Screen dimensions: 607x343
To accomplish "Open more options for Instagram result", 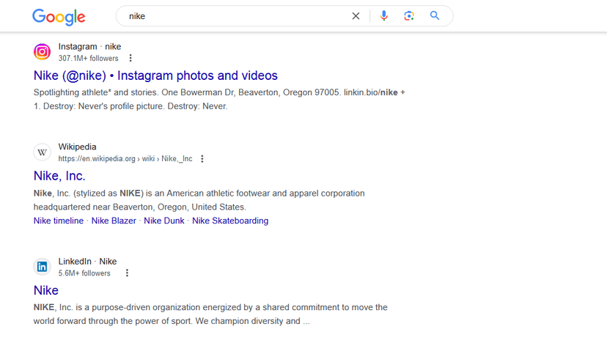I will click(130, 59).
